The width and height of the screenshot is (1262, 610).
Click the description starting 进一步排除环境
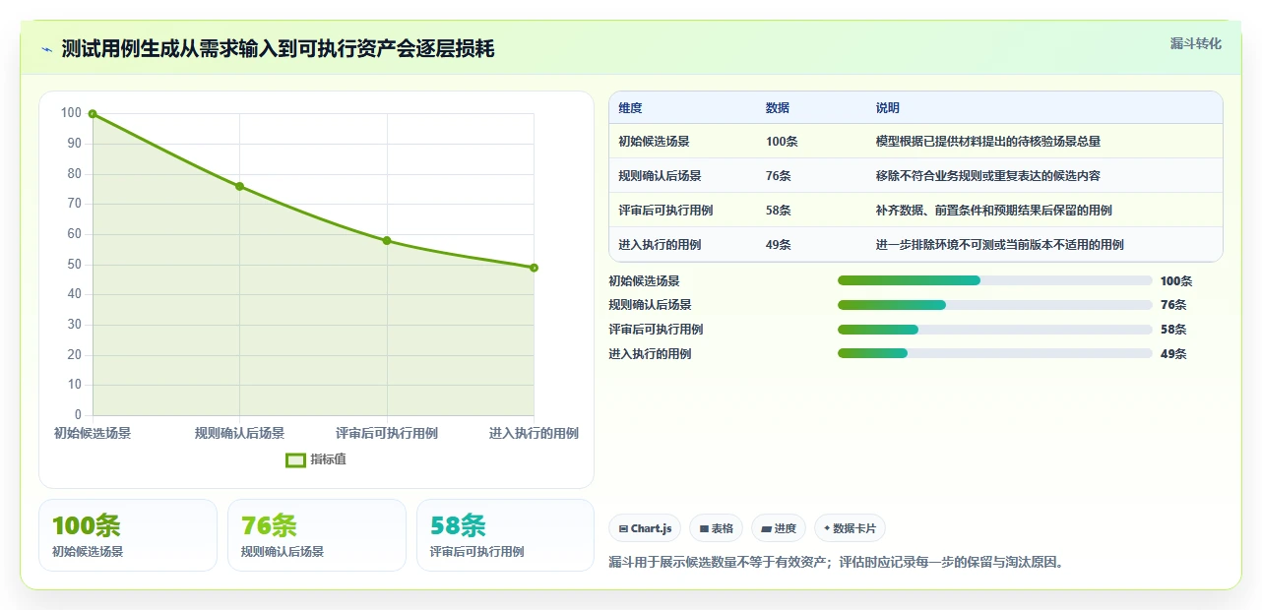pyautogui.click(x=1000, y=245)
